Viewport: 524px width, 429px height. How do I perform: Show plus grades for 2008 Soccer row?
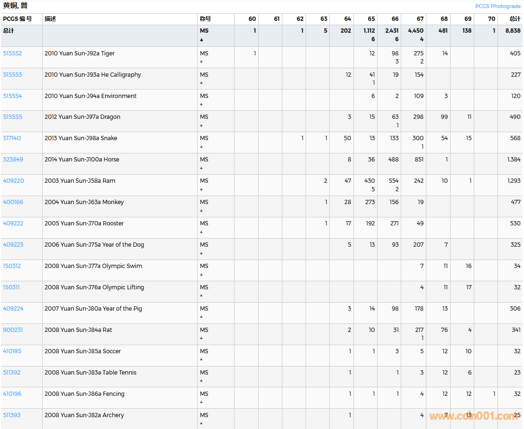point(201,360)
